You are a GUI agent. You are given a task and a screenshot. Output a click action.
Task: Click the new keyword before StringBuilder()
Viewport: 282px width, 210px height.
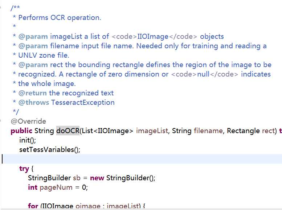point(97,178)
